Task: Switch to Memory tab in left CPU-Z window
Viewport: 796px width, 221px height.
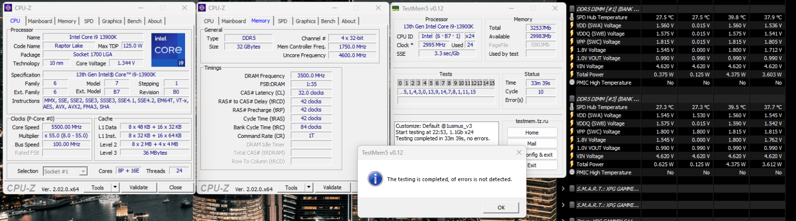Action: pos(67,21)
